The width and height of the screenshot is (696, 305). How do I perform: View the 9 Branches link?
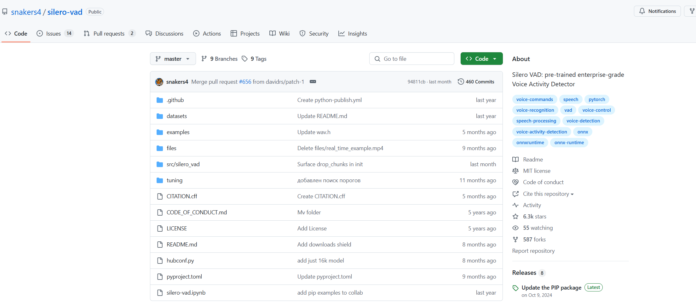tap(220, 59)
